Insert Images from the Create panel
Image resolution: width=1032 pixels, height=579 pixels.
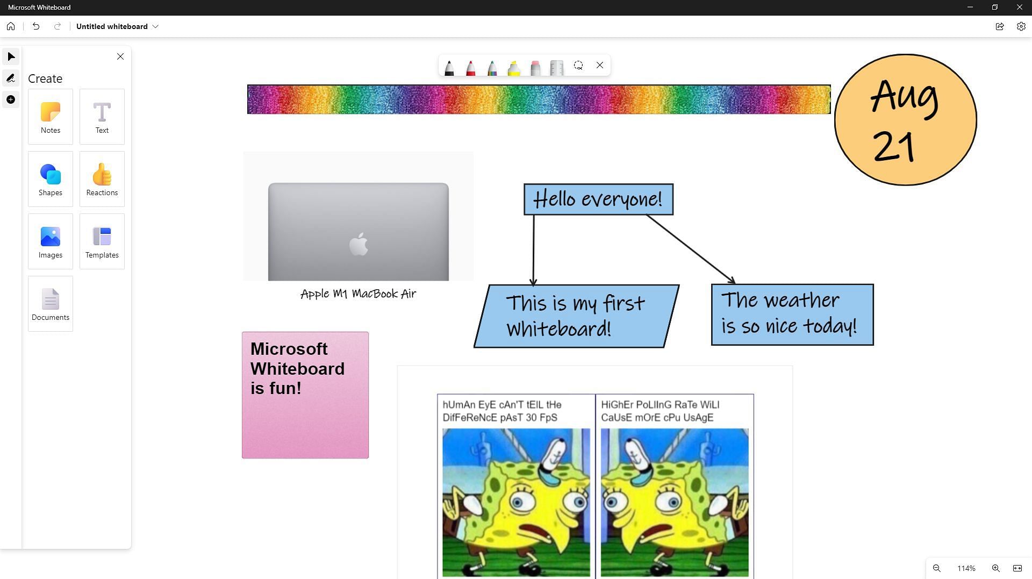point(51,241)
